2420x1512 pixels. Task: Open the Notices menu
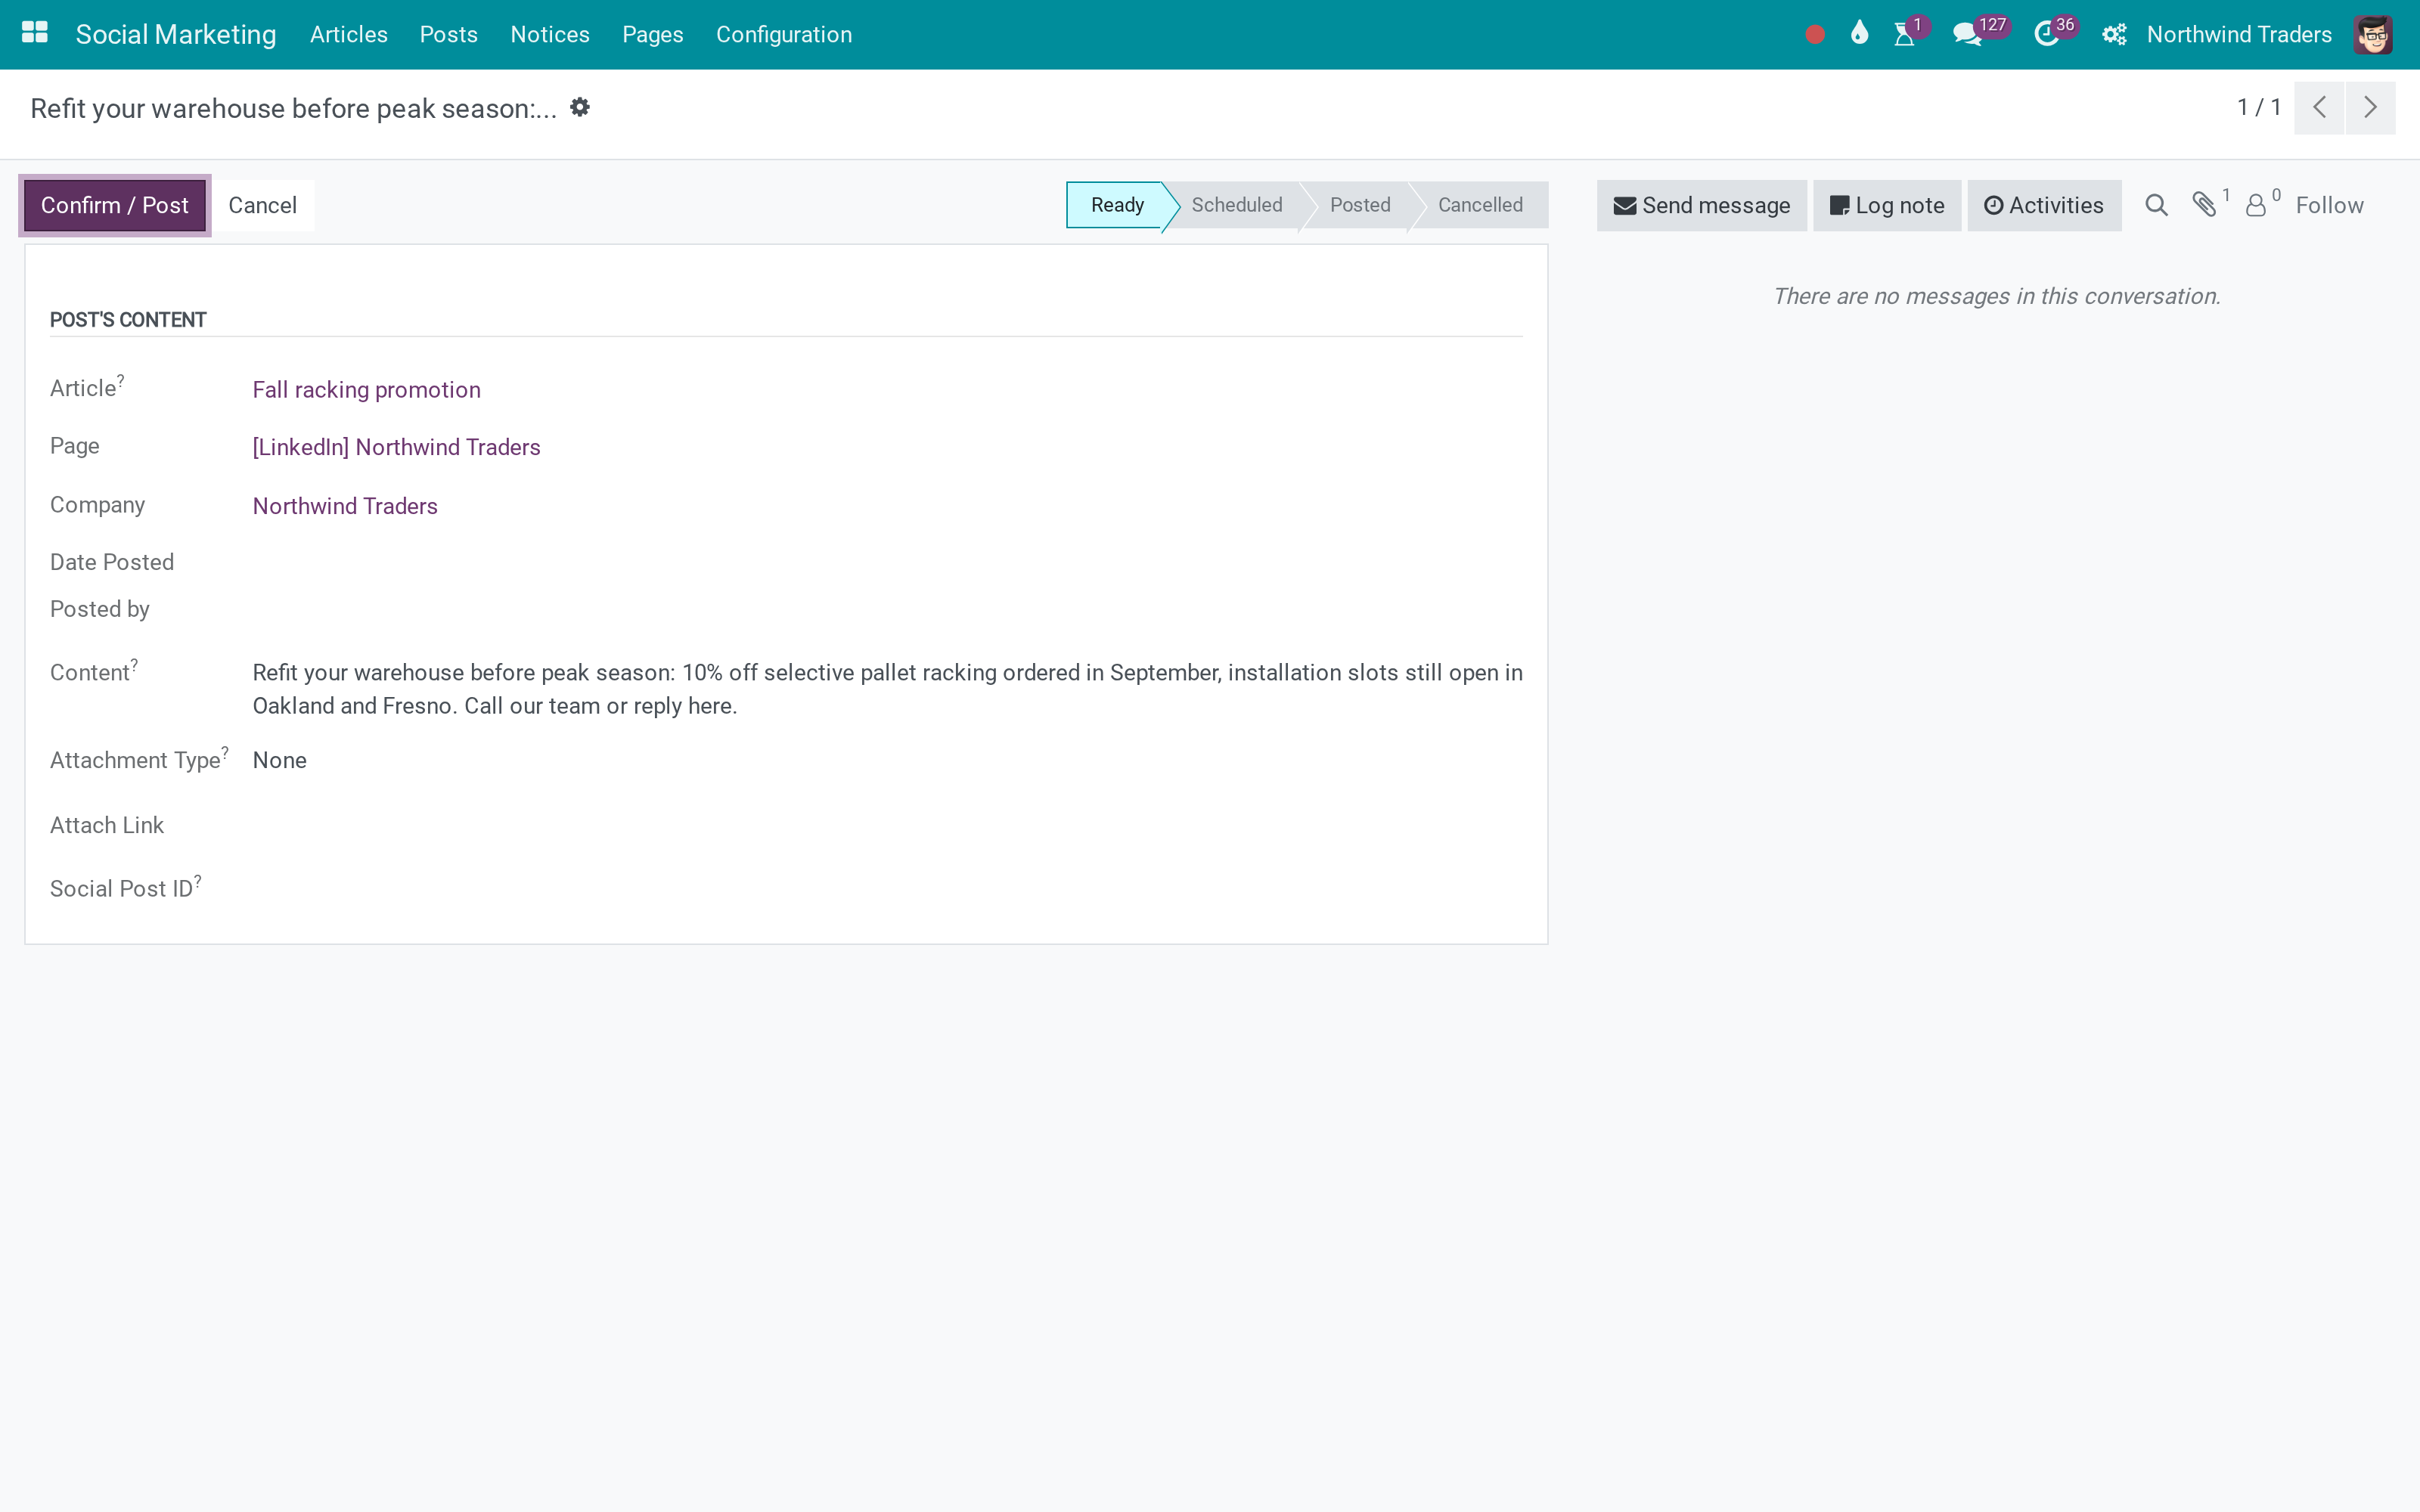tap(550, 35)
